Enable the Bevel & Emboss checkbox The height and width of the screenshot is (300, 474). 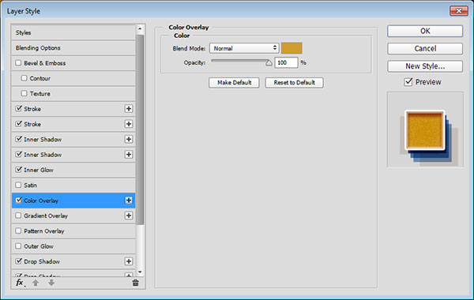pos(18,63)
